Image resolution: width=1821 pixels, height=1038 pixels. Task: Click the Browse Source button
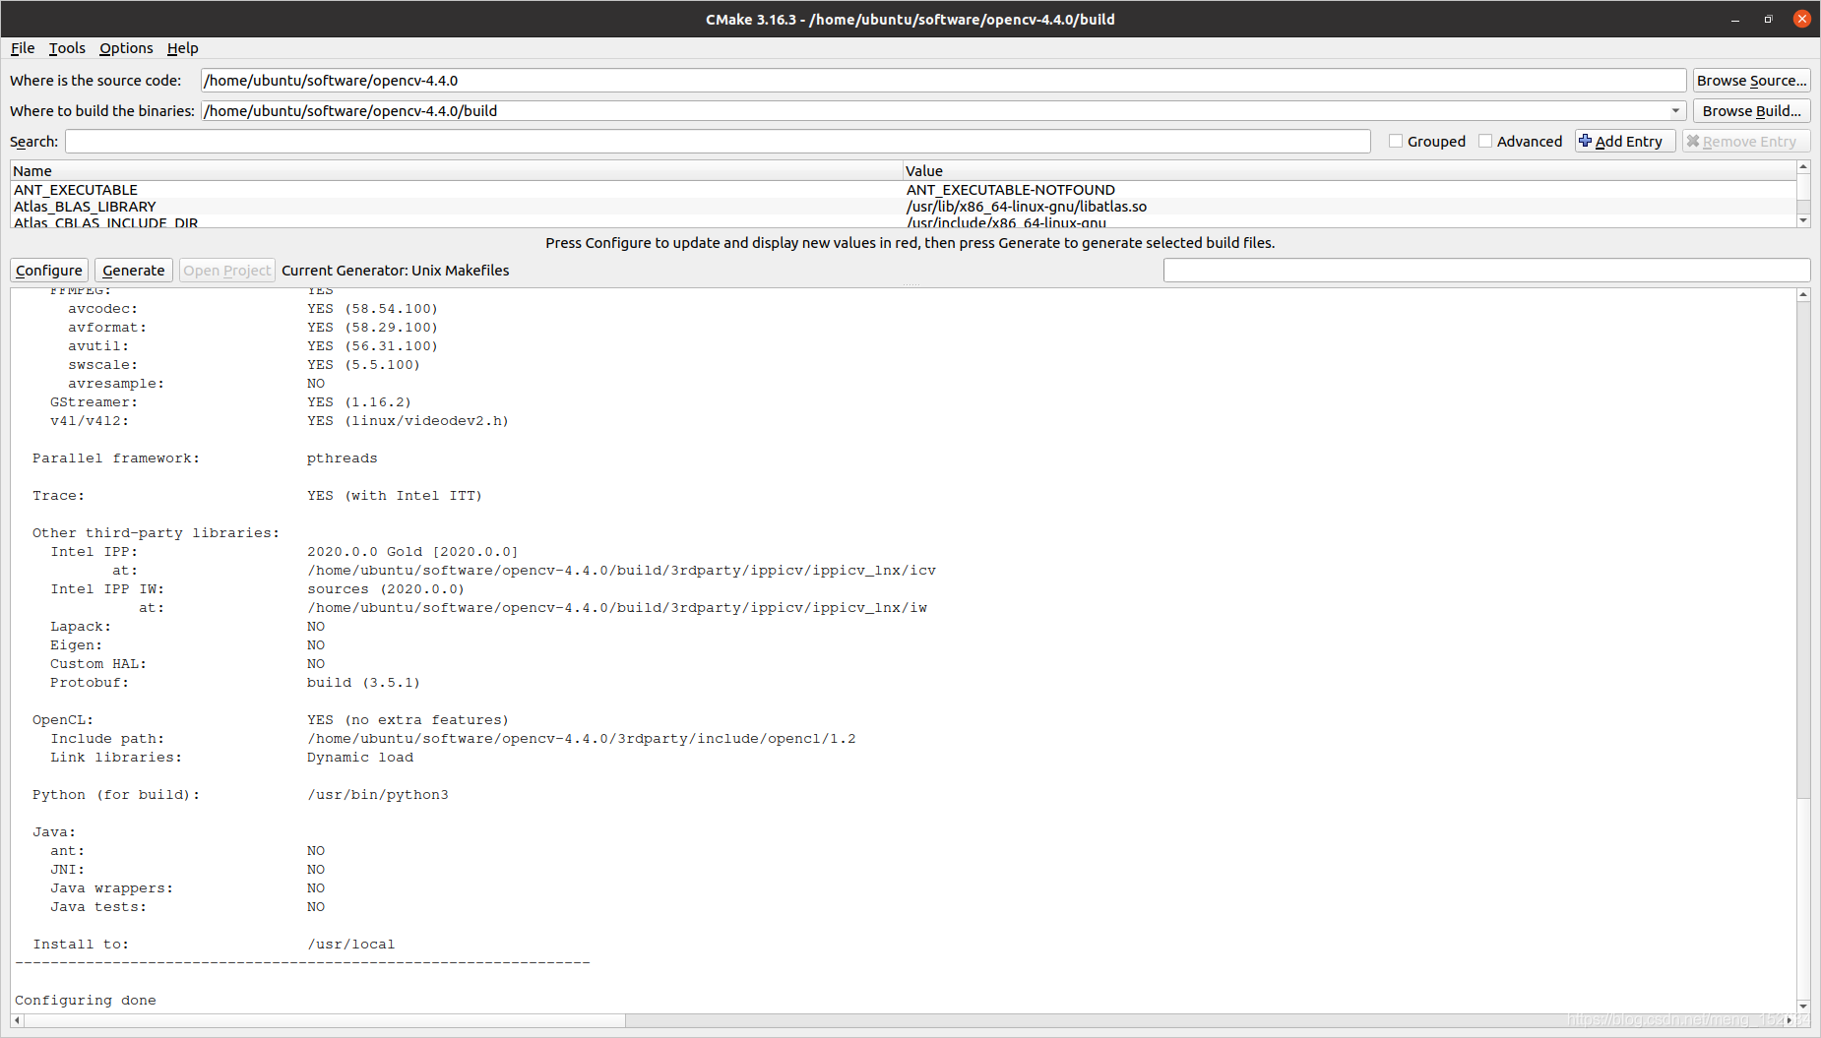(x=1751, y=81)
